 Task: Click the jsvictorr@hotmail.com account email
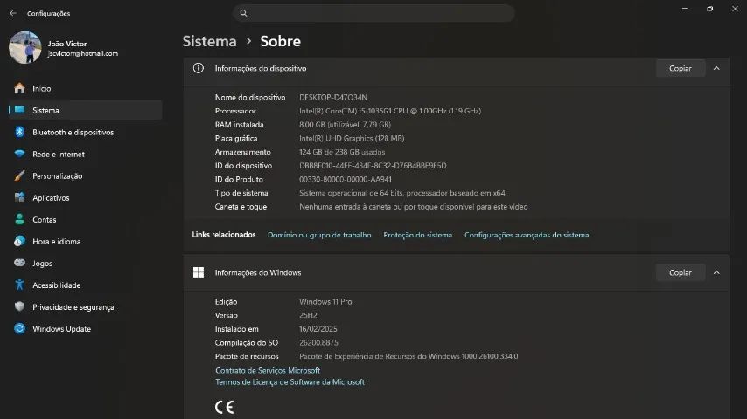coord(82,54)
